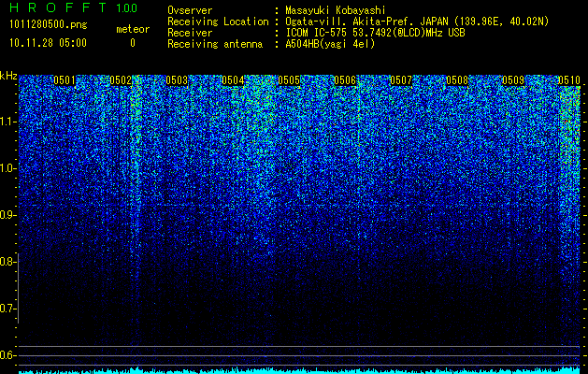Click the 0.8 frequency axis label
Image resolution: width=588 pixels, height=374 pixels.
(x=8, y=262)
